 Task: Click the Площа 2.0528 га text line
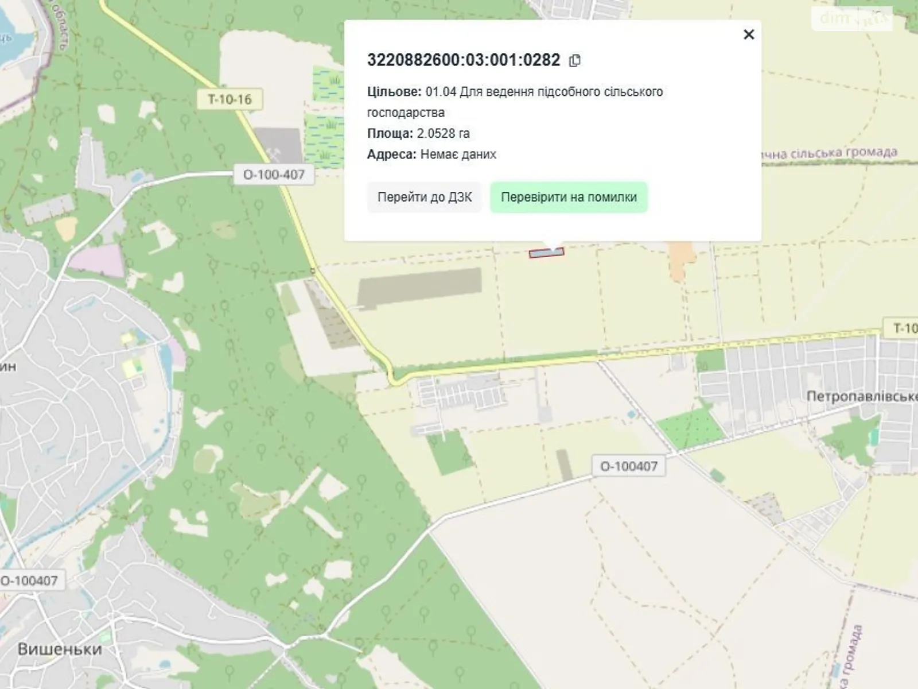coord(418,134)
